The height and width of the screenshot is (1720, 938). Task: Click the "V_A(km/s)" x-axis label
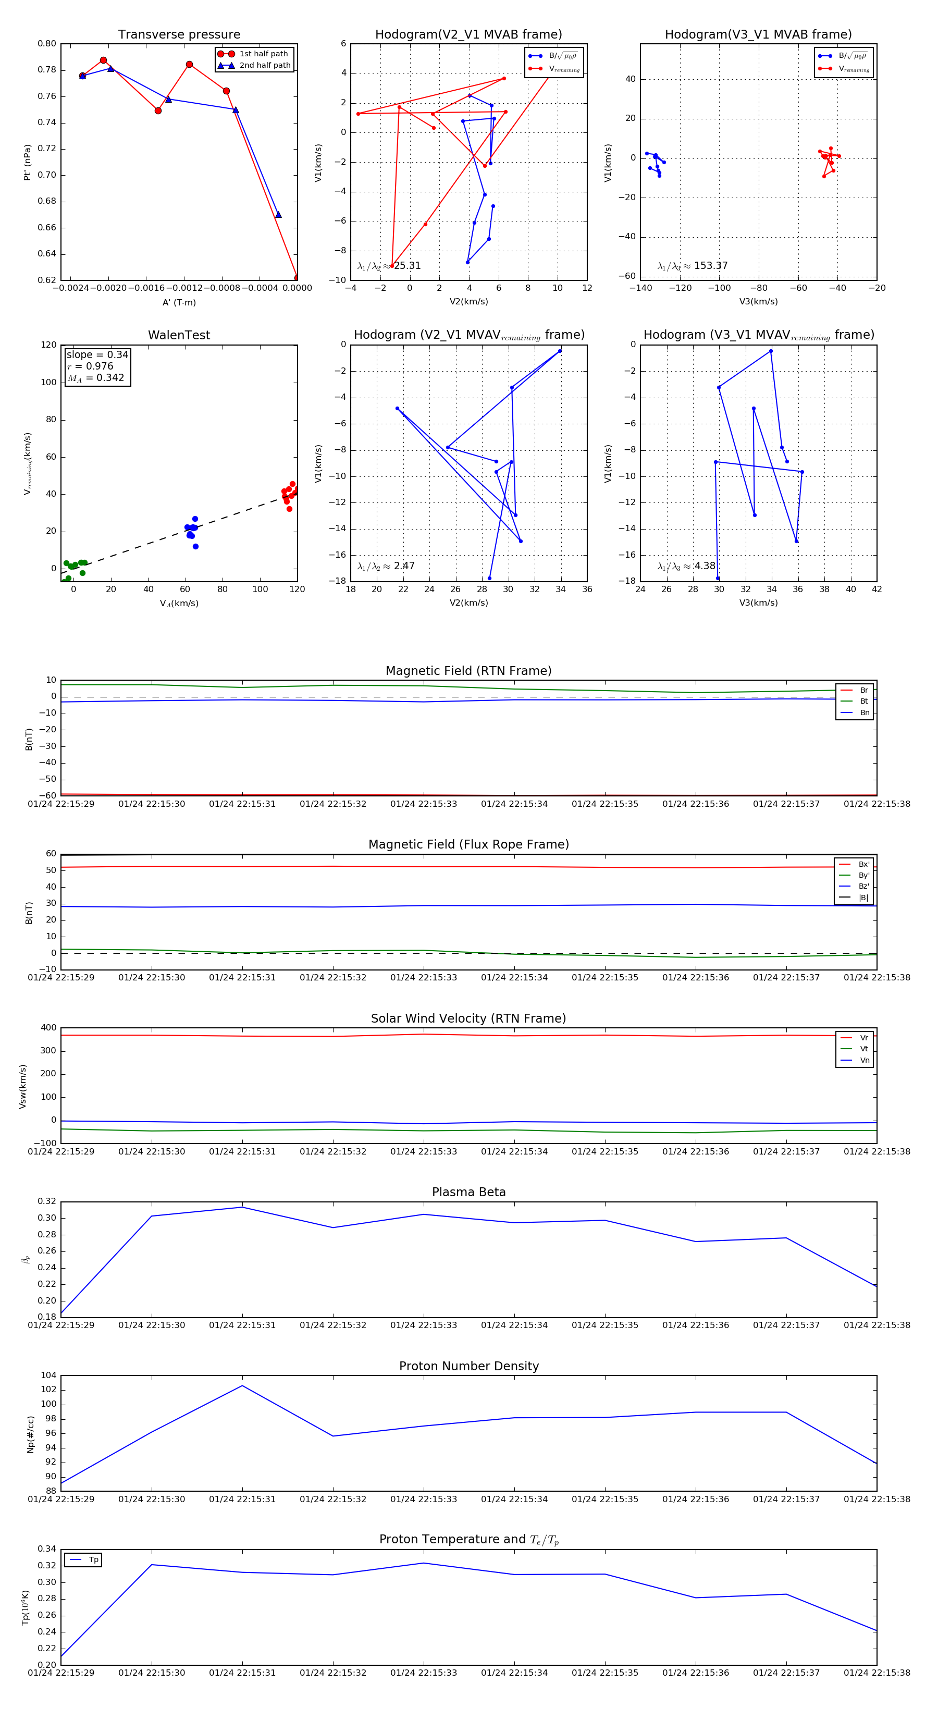tap(179, 604)
